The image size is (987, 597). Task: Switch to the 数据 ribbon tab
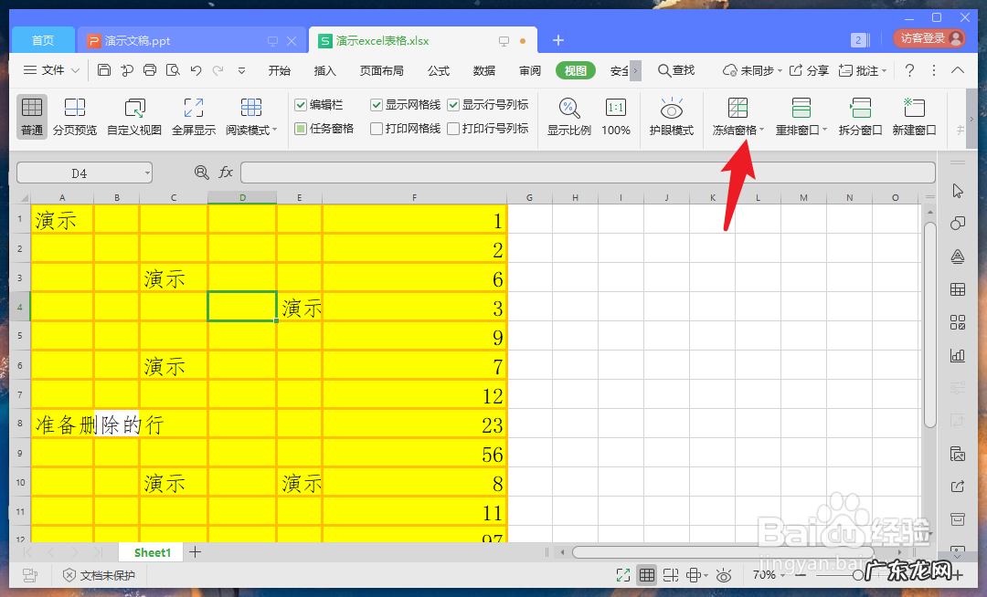pos(483,69)
